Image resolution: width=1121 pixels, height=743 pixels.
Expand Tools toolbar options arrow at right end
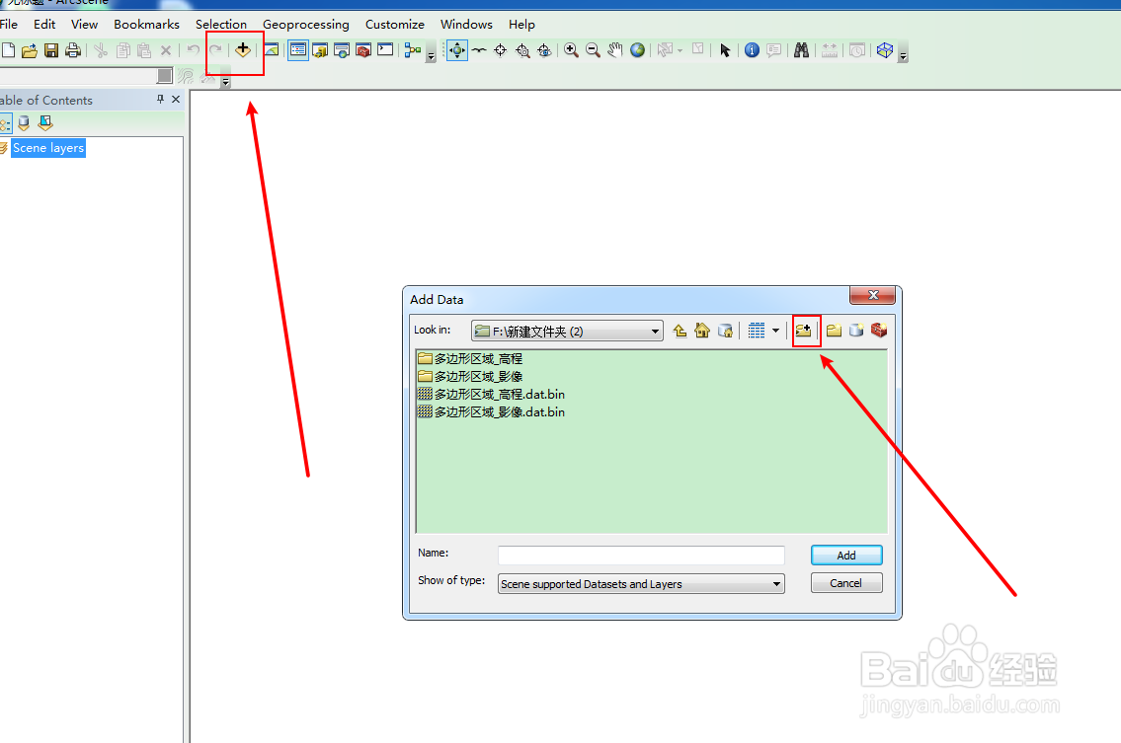904,55
